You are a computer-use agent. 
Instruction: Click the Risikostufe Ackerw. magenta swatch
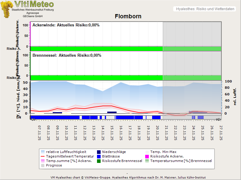pos(147,156)
